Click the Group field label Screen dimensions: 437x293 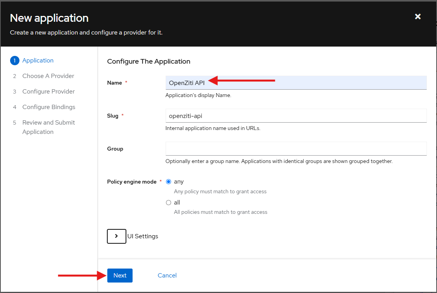point(115,149)
